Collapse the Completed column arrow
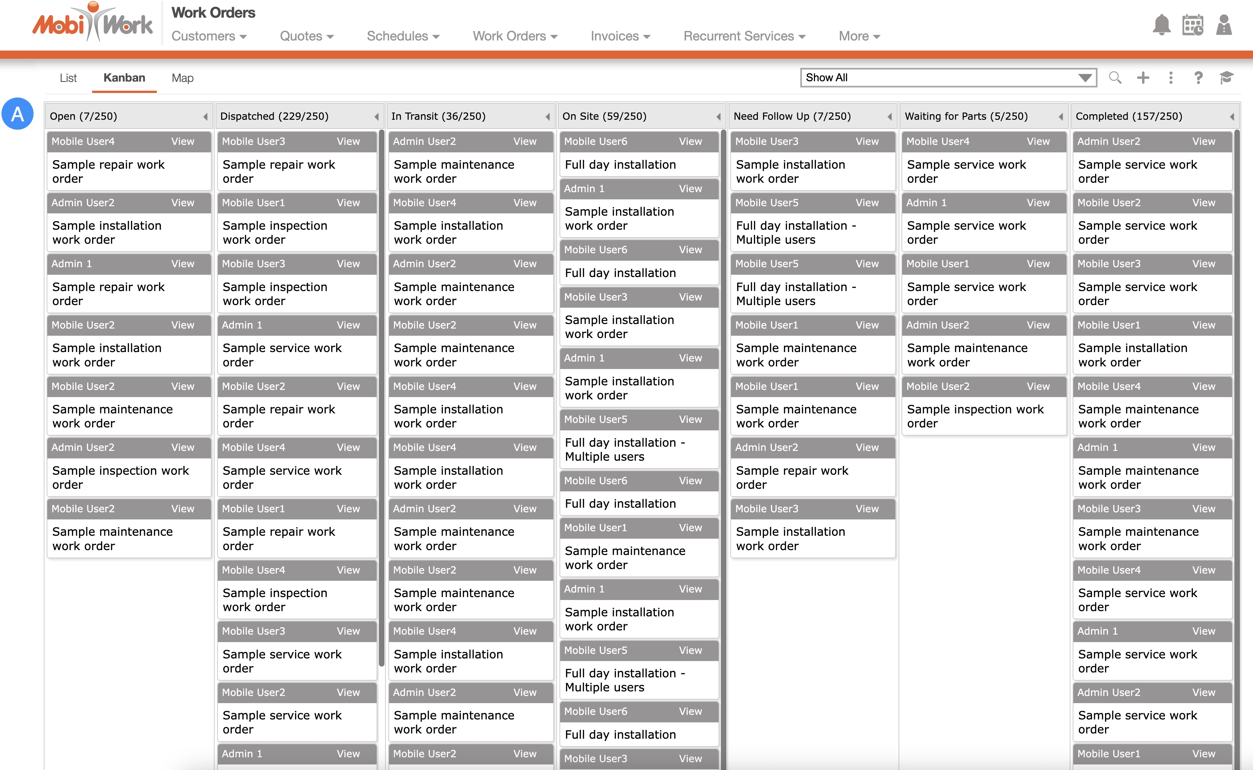1253x770 pixels. point(1231,116)
